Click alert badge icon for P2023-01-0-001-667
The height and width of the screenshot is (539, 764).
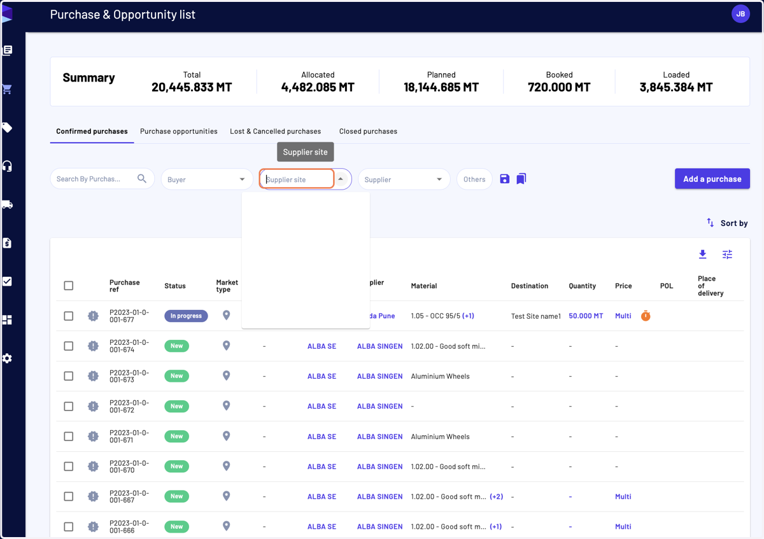(93, 496)
